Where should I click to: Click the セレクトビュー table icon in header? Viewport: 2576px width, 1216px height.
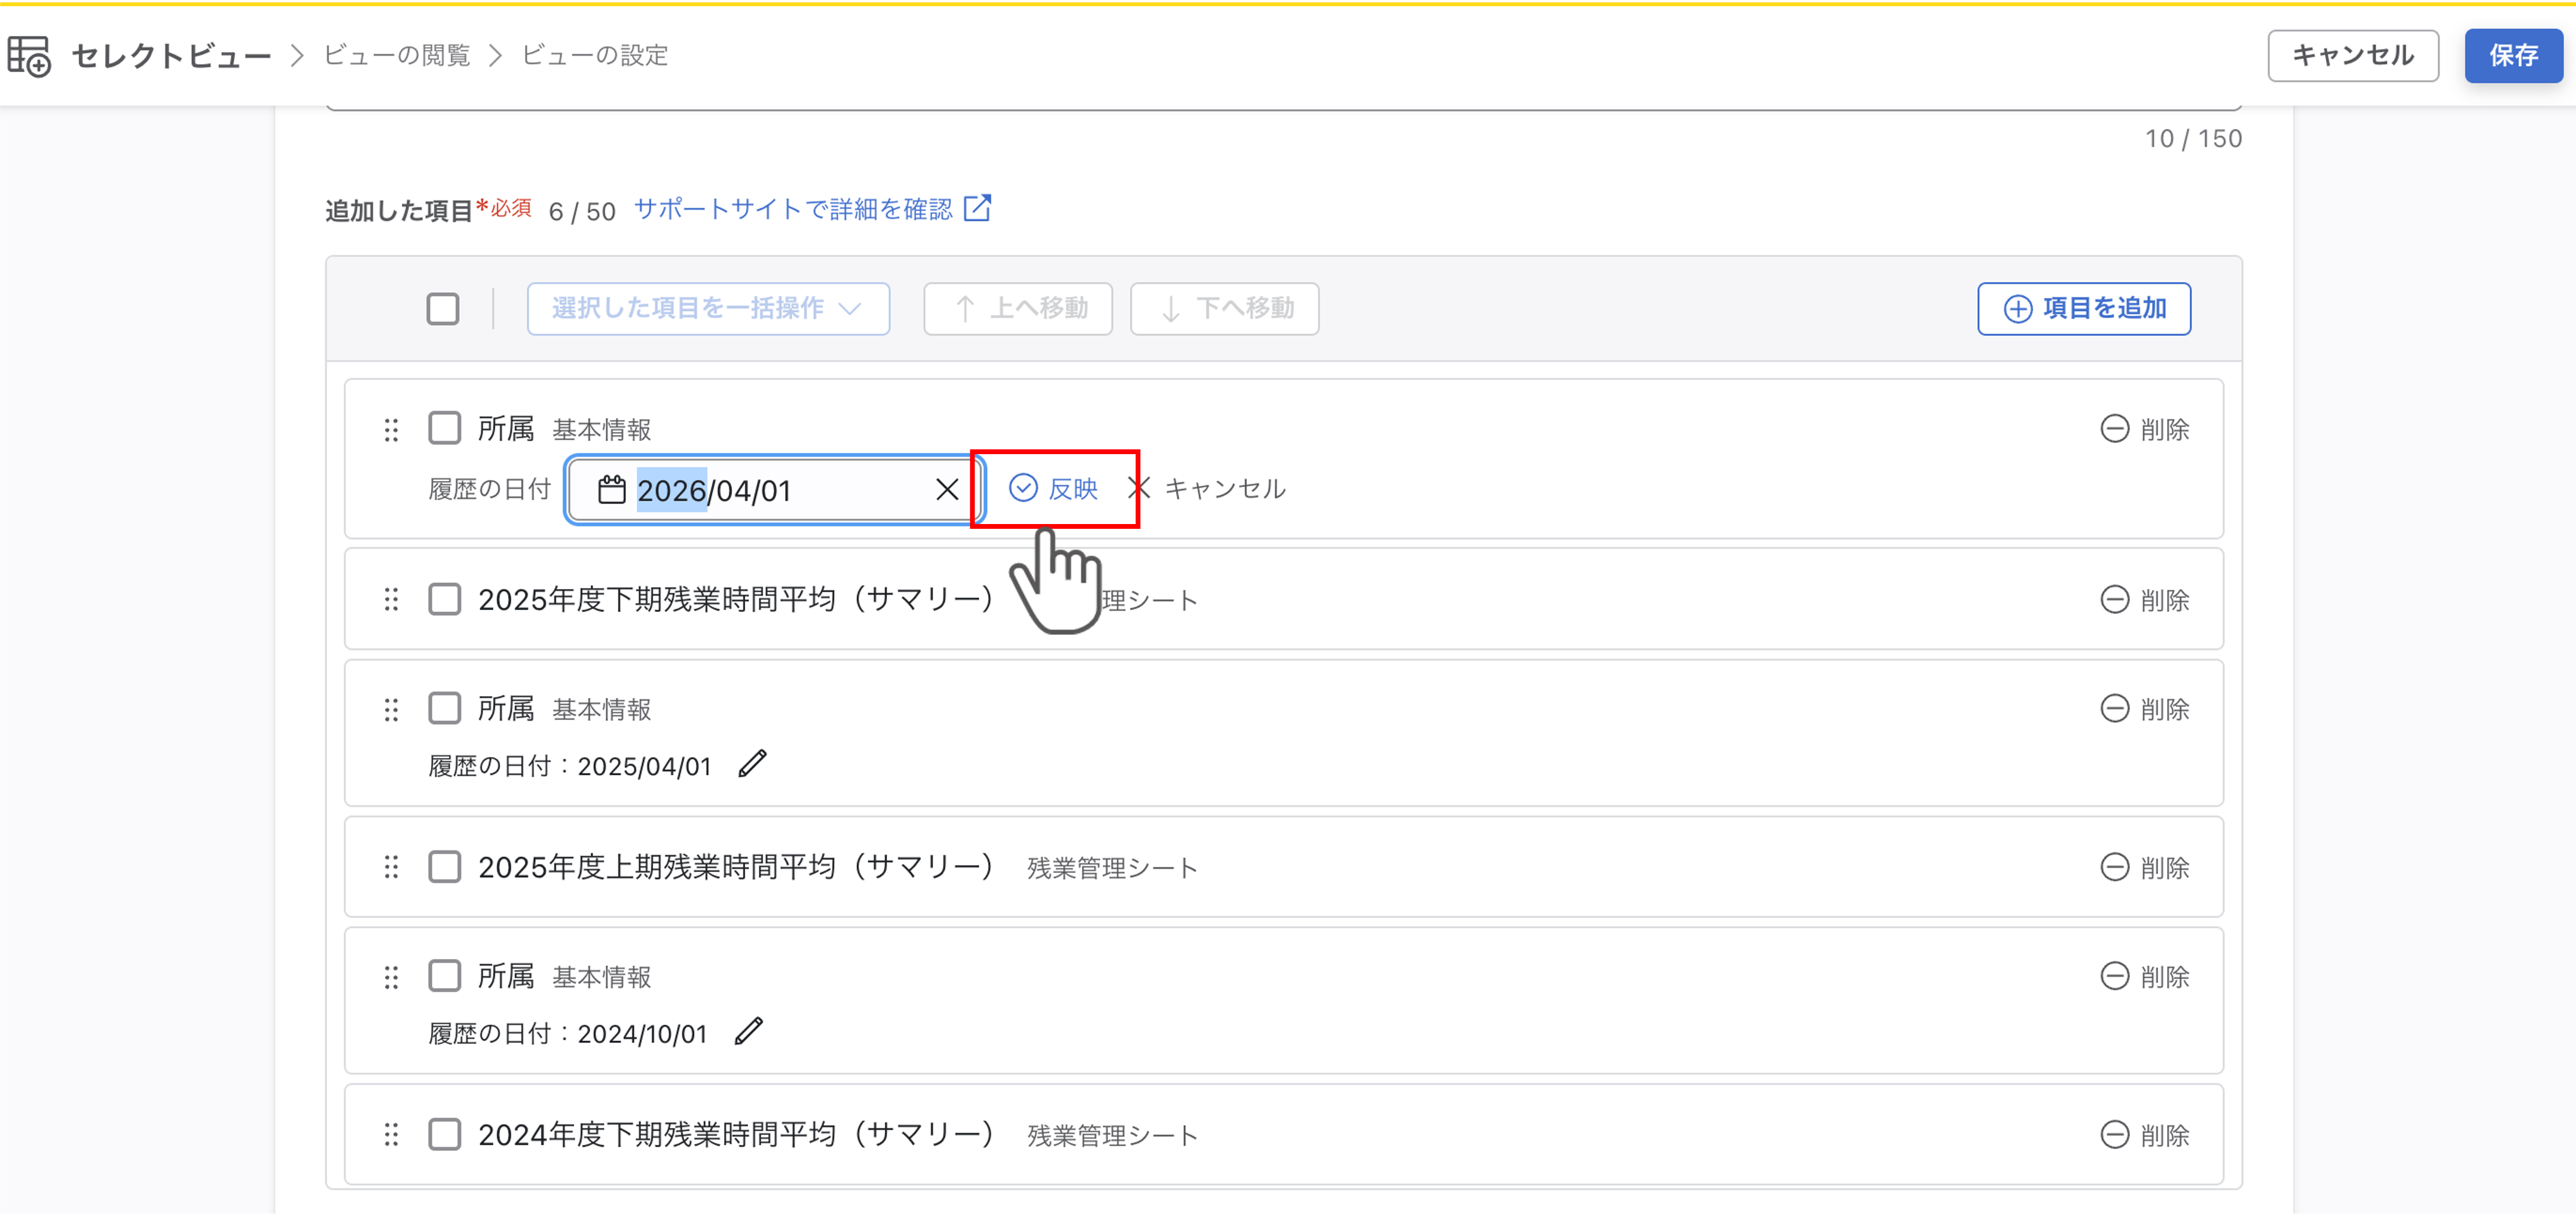[x=29, y=56]
